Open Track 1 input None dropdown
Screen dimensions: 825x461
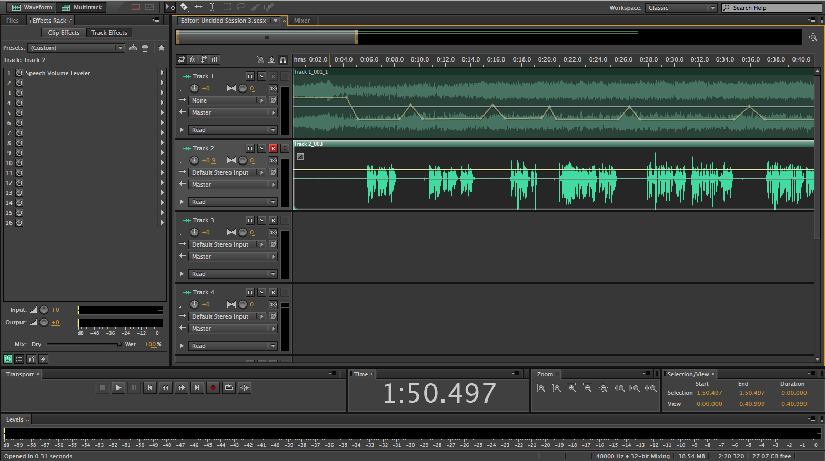227,100
